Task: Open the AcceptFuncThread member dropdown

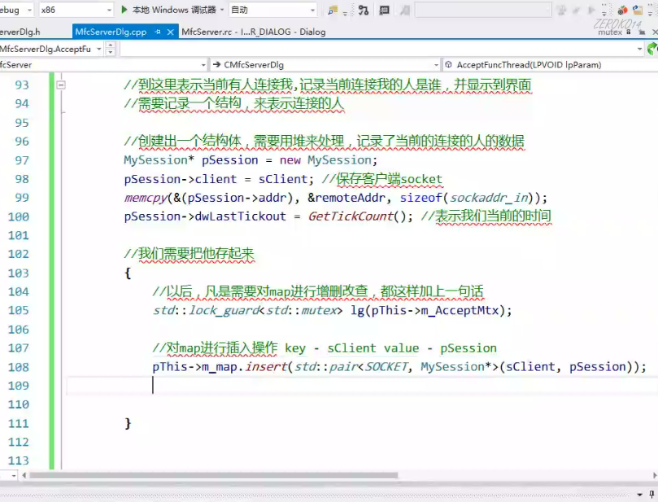Action: (x=551, y=64)
